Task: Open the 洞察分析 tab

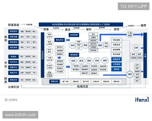Action: click(54, 81)
